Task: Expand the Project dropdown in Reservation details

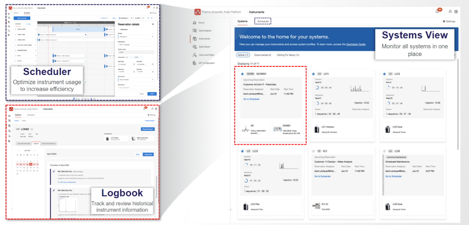Action: tap(153, 36)
